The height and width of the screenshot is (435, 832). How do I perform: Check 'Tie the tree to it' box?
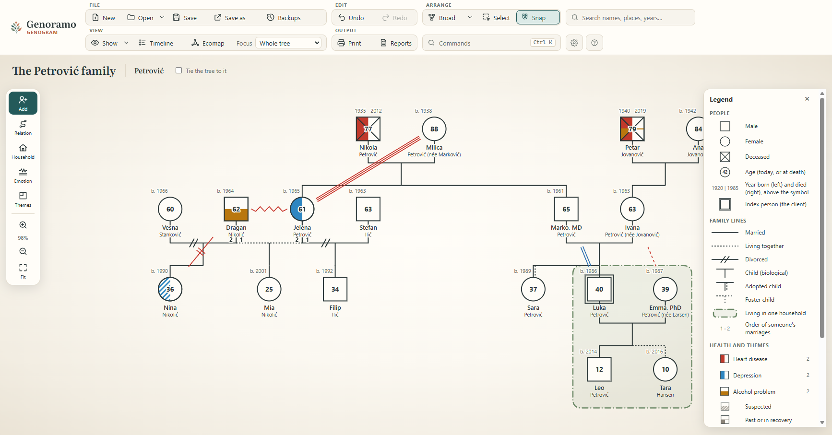pos(178,71)
